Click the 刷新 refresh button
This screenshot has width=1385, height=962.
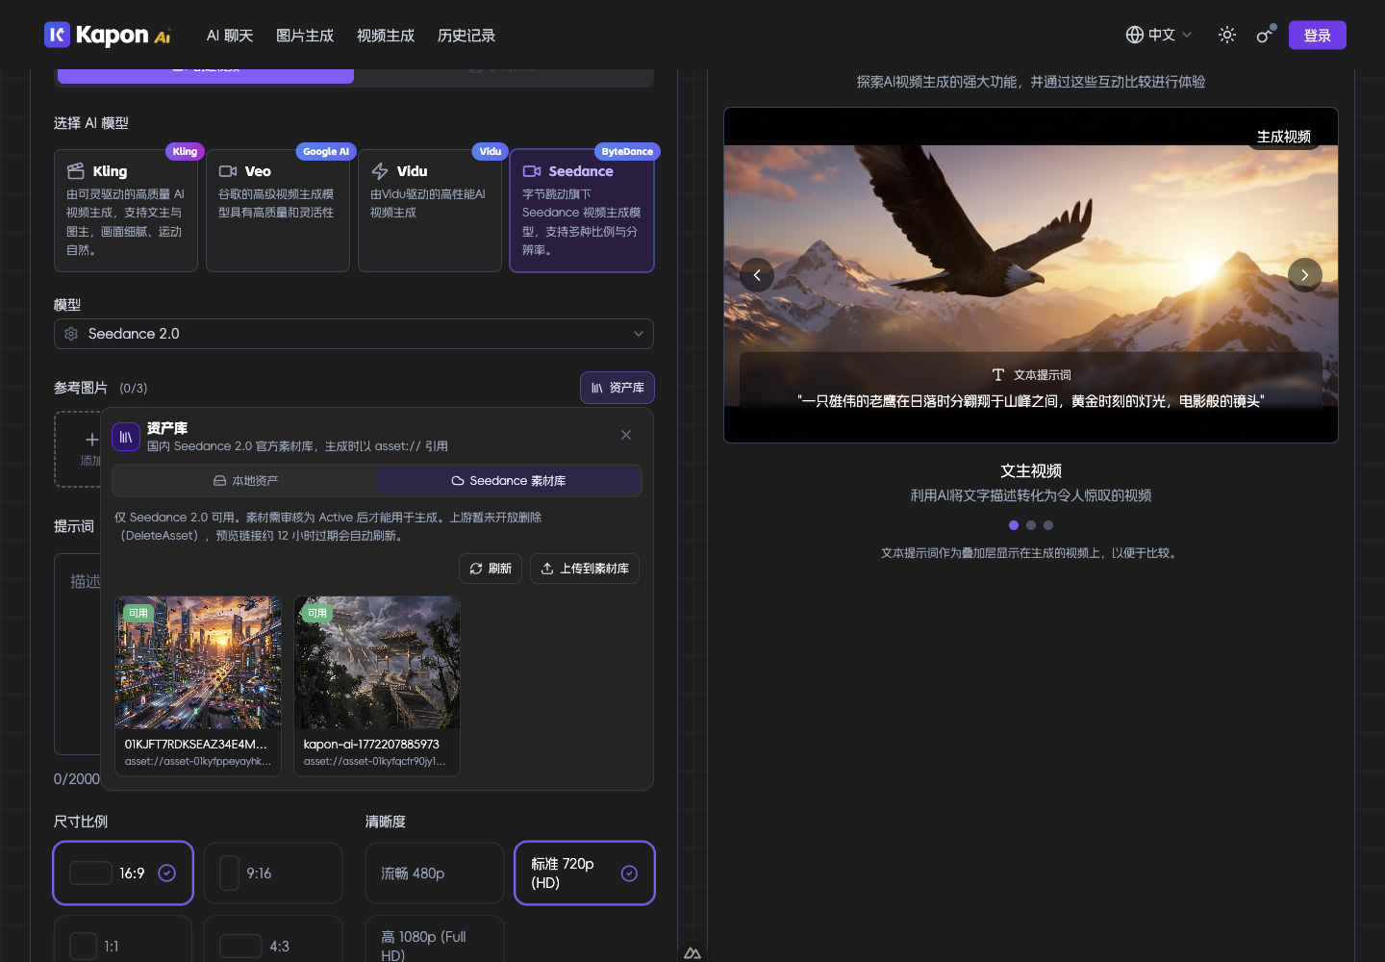pos(491,569)
